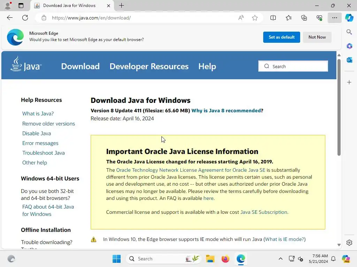The width and height of the screenshot is (357, 267).
Task: Click the page scrollbar down arrow
Action: [x=339, y=245]
